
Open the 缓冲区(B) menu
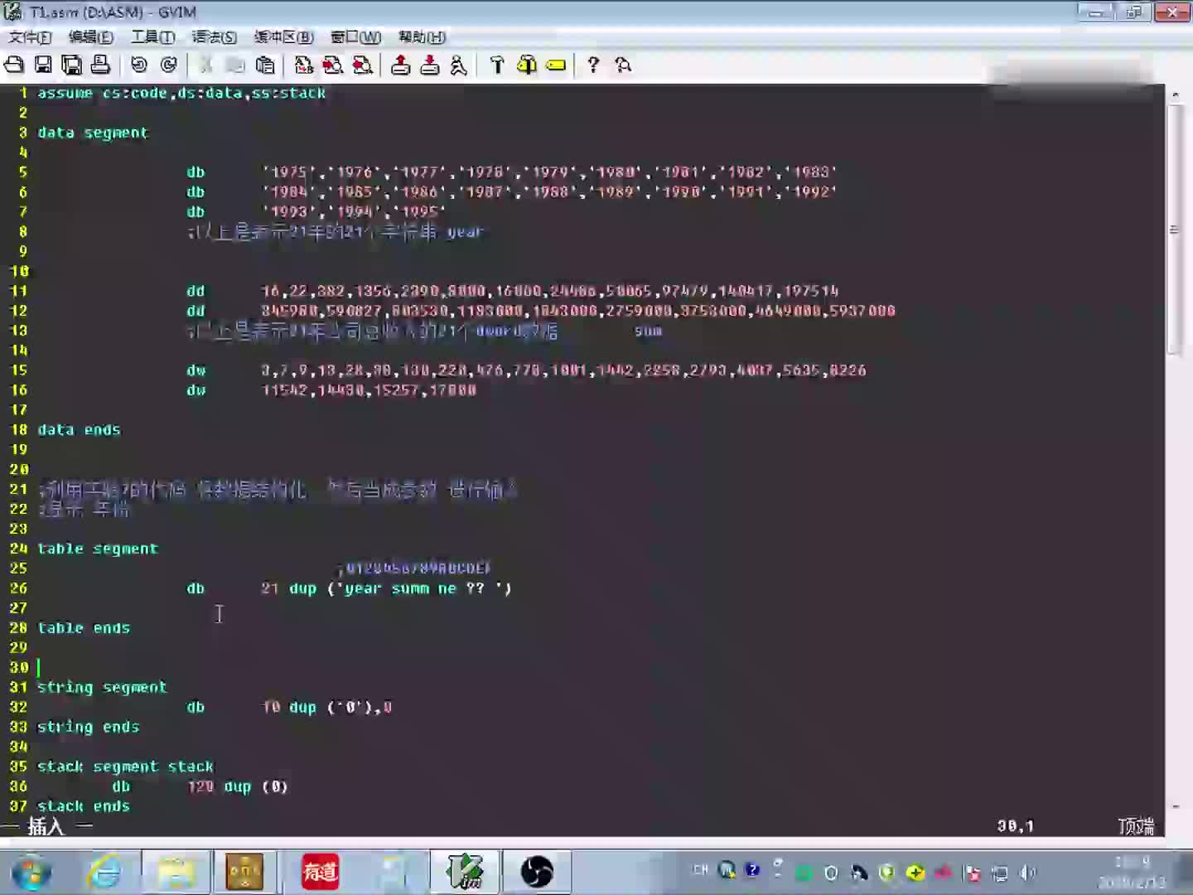tap(283, 36)
